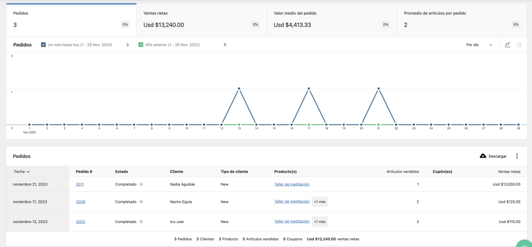Screen dimensions: 532x247
Task: Select the 'Ventas netas' summary tab
Action: (x=201, y=20)
